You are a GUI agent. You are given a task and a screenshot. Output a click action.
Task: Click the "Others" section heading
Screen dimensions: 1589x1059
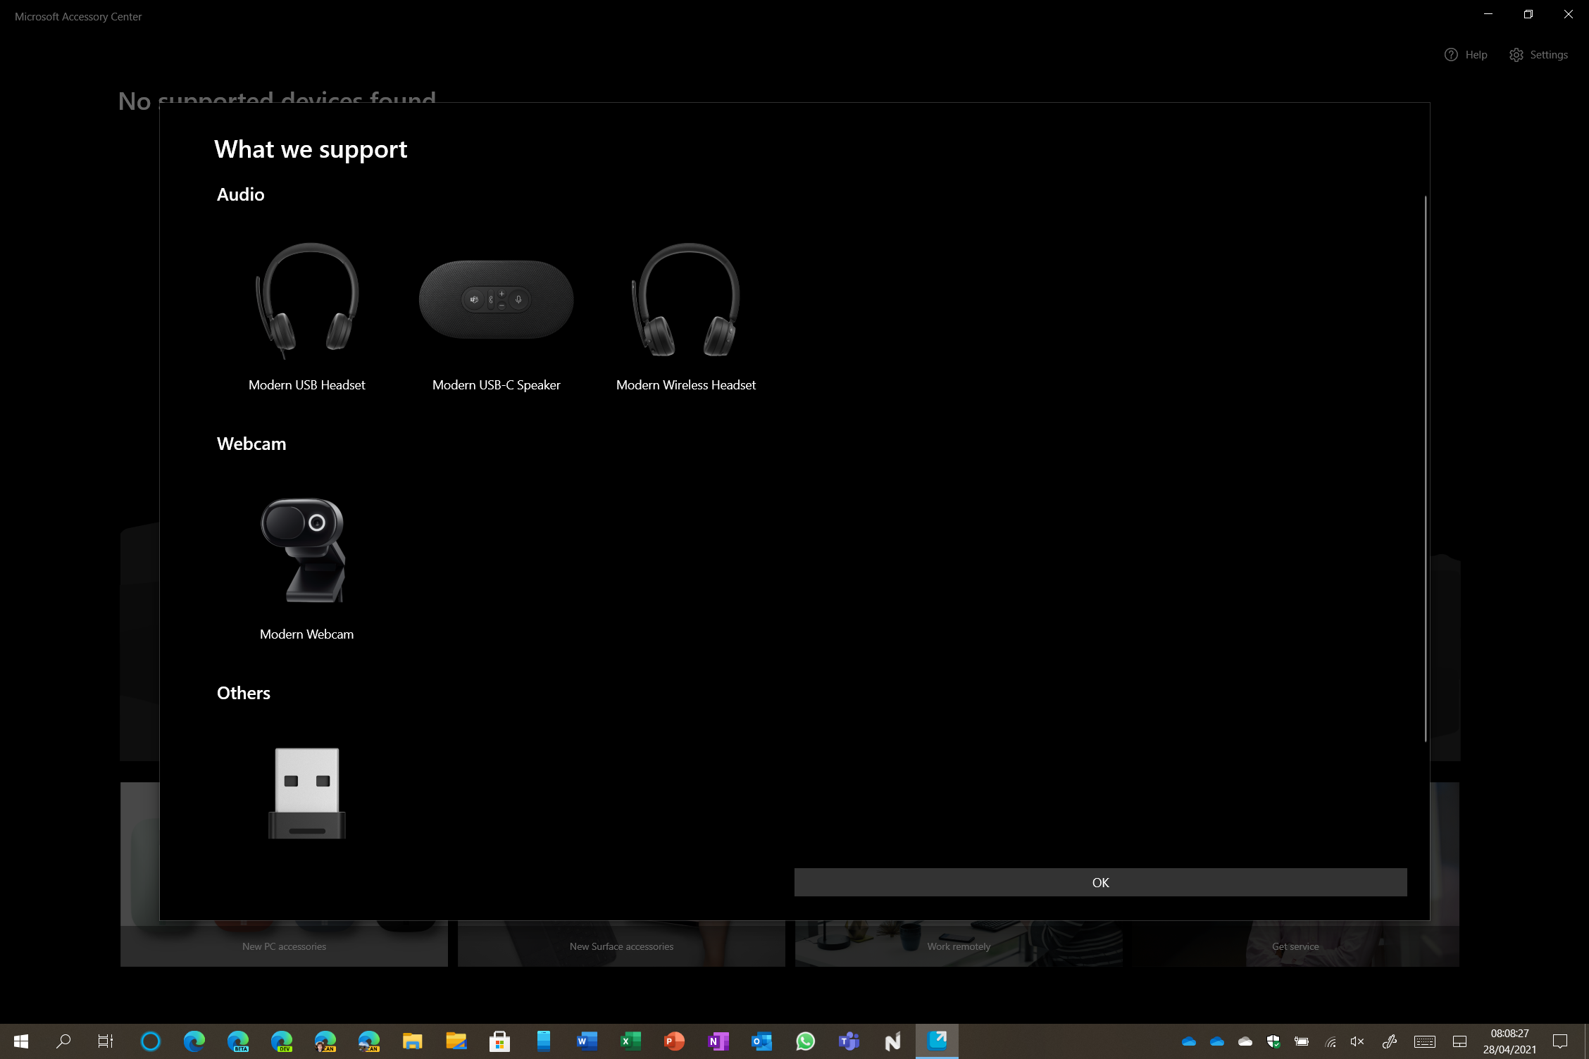(x=244, y=693)
